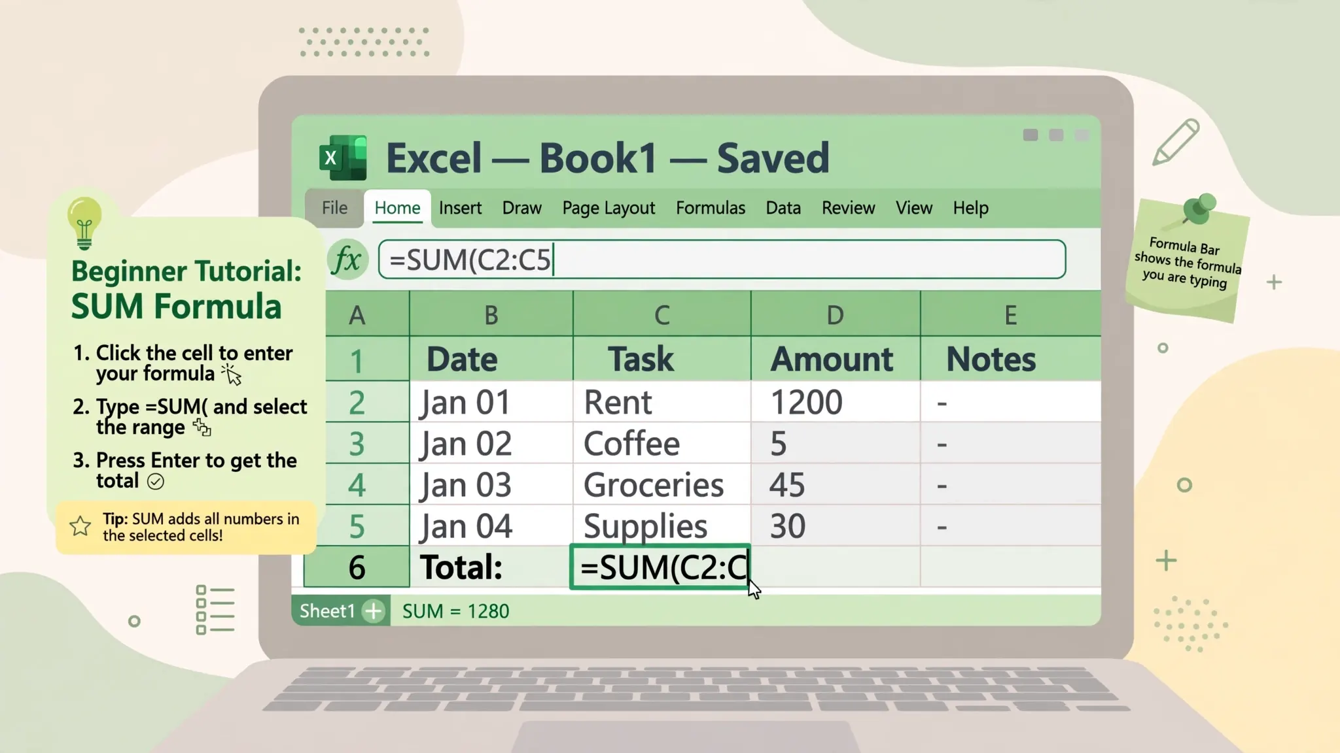This screenshot has height=753, width=1340.
Task: Select the Jan 04 date cell
Action: point(491,526)
